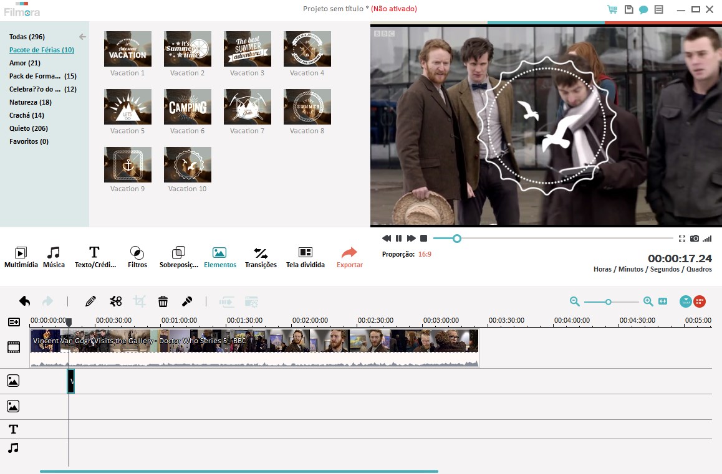This screenshot has height=474, width=722.
Task: Click the chat feedback bubble icon
Action: point(643,10)
